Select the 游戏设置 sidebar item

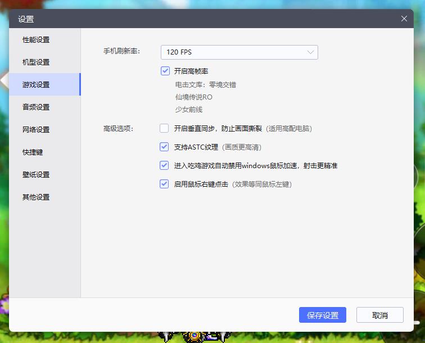pos(36,85)
